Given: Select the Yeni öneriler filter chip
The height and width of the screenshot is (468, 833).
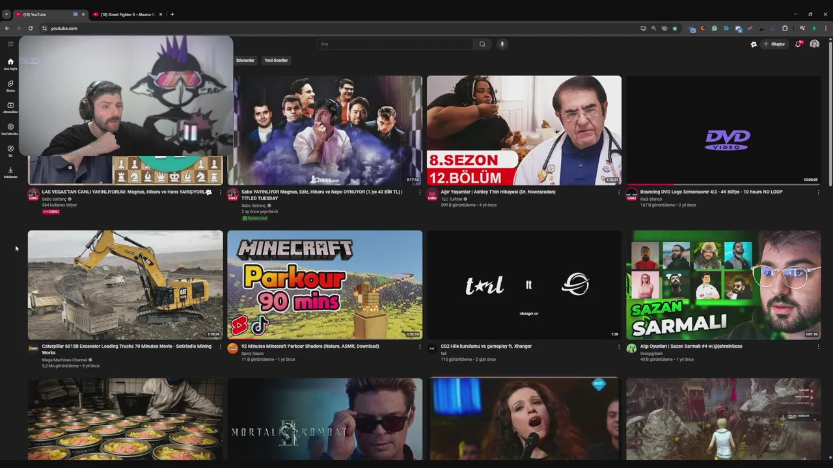Looking at the screenshot, I should click(276, 60).
